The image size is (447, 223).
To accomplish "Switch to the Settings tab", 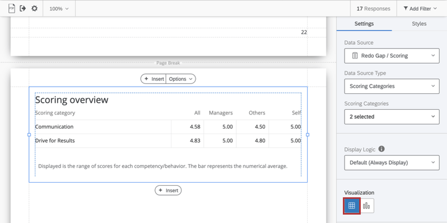I will (364, 24).
